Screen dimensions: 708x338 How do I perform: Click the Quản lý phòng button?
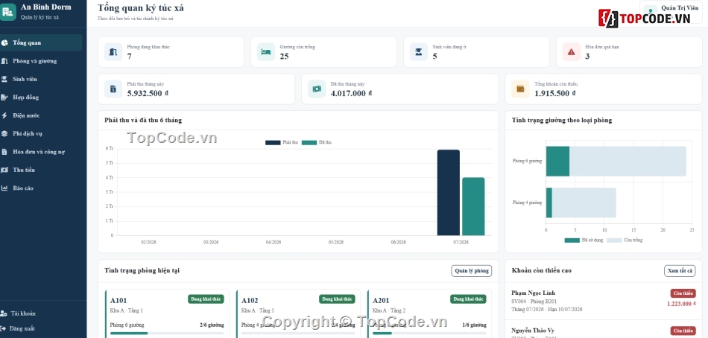(472, 271)
